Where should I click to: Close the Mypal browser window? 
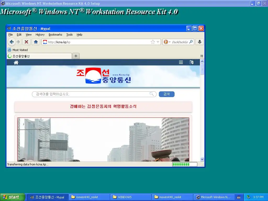click(x=201, y=28)
